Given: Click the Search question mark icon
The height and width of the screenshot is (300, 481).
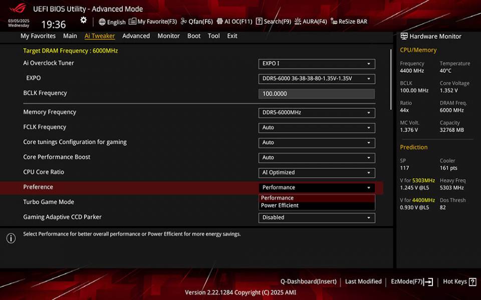Looking at the screenshot, I should (259, 21).
